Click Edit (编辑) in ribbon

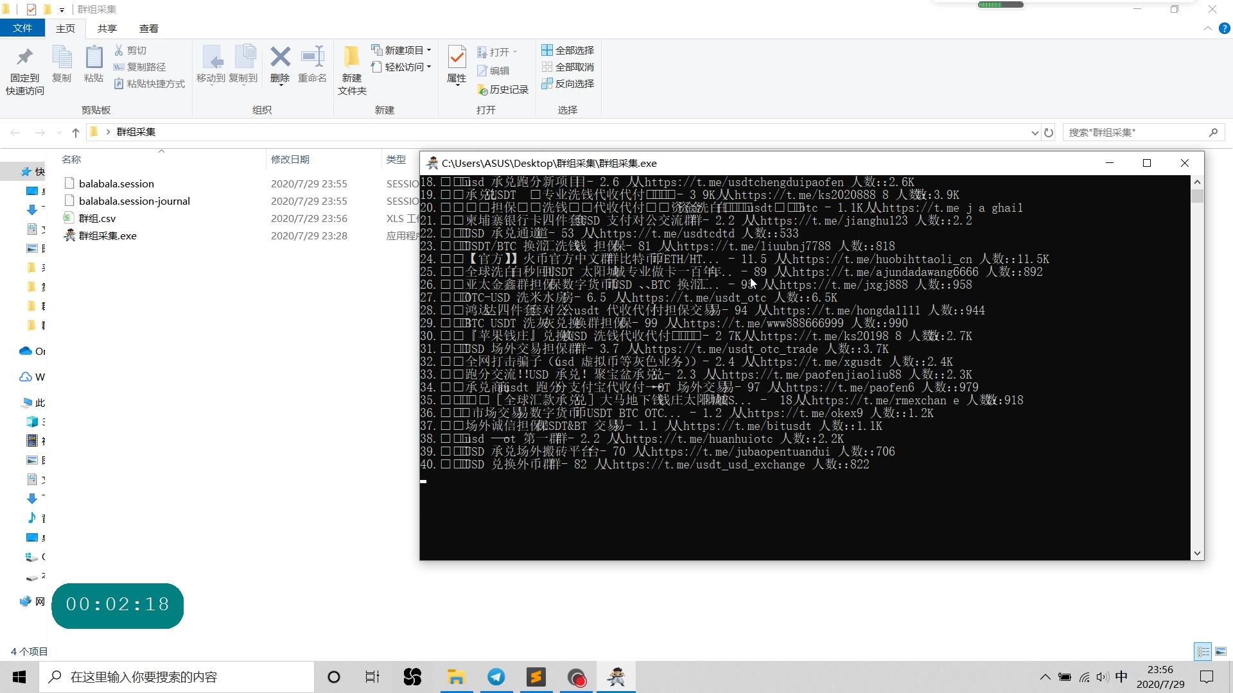coord(493,71)
